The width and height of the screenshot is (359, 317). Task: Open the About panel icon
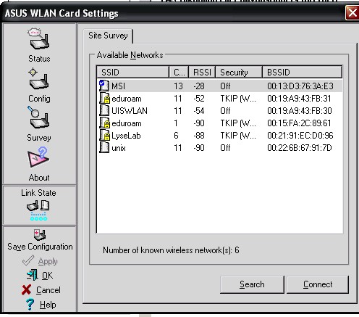pos(38,157)
